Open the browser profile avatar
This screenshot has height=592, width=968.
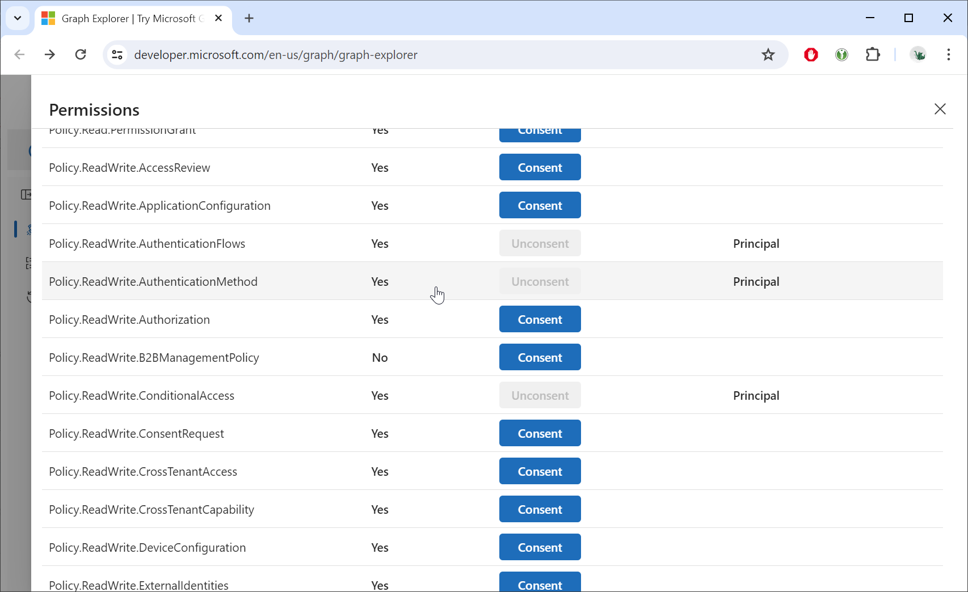point(918,55)
